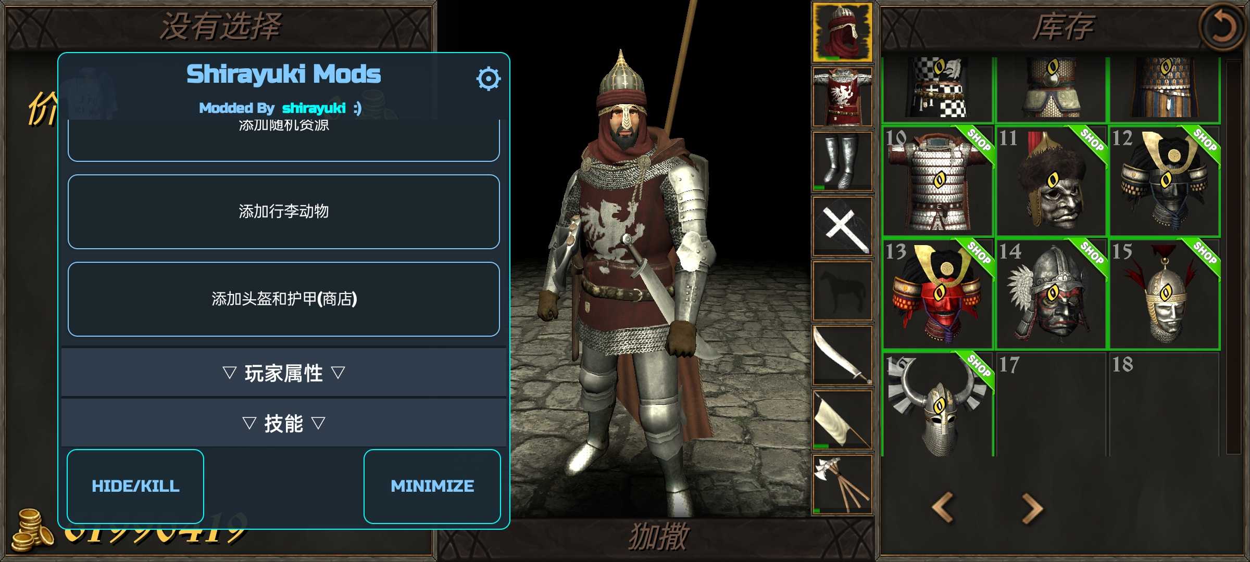Expand the 玩家属性 section
1250x562 pixels.
pos(284,373)
